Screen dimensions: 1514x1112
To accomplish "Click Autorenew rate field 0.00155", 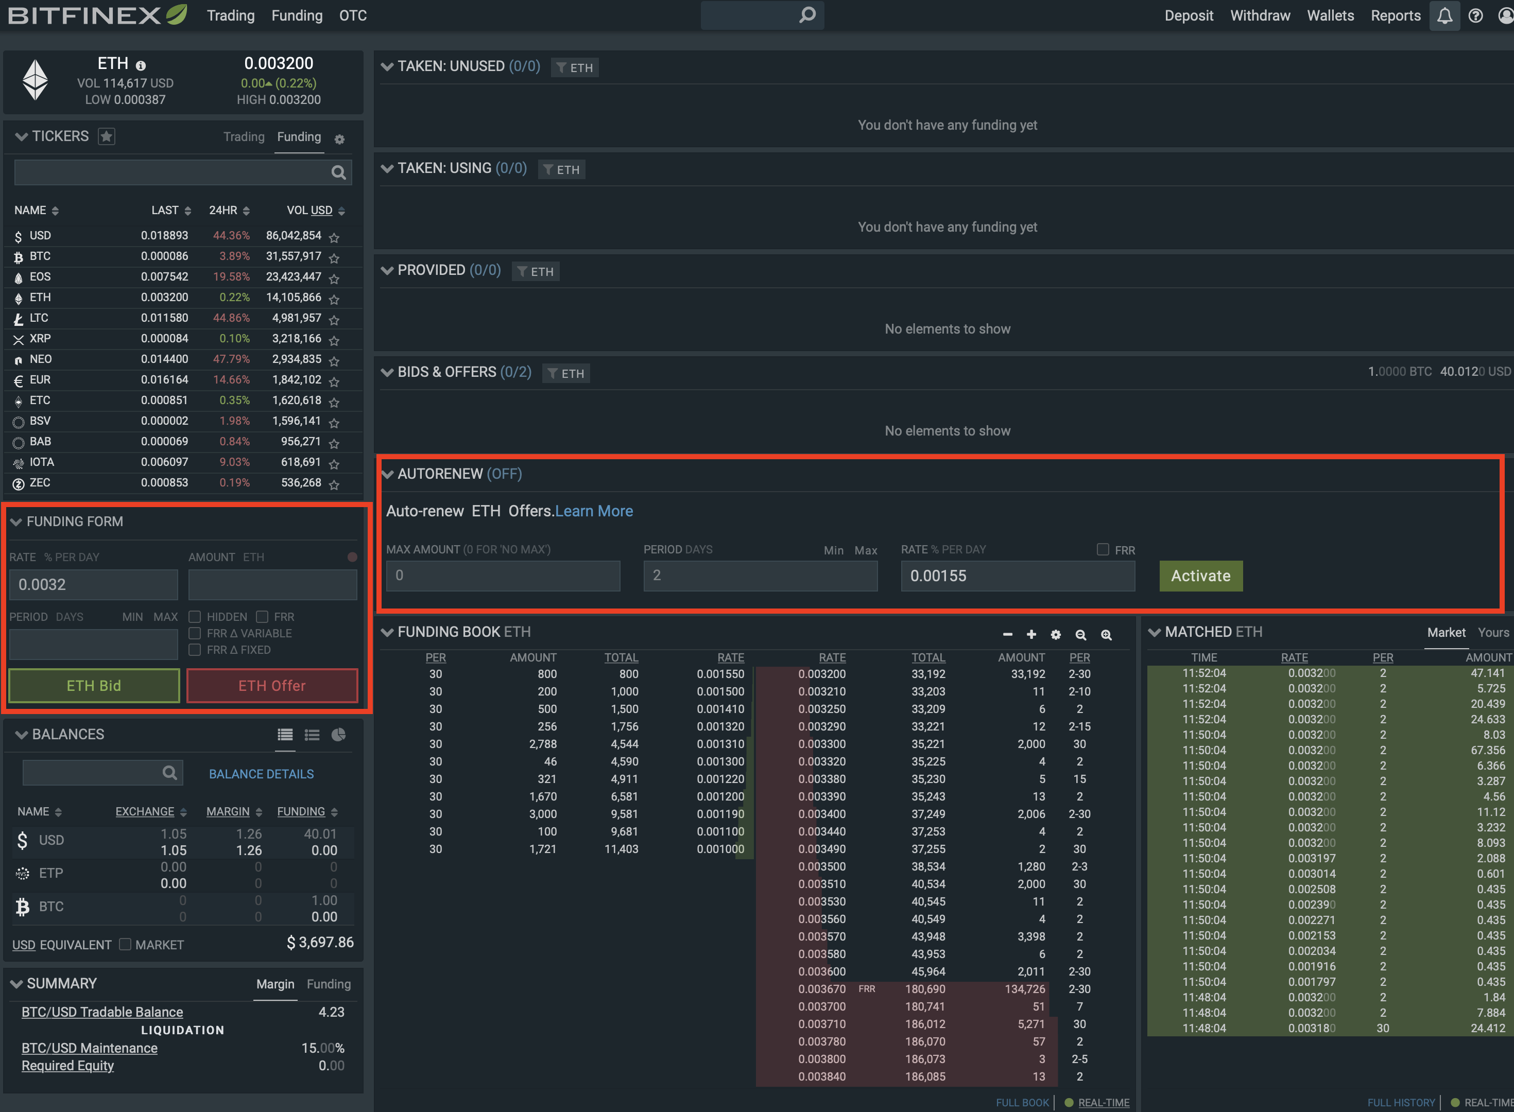I will 1018,576.
